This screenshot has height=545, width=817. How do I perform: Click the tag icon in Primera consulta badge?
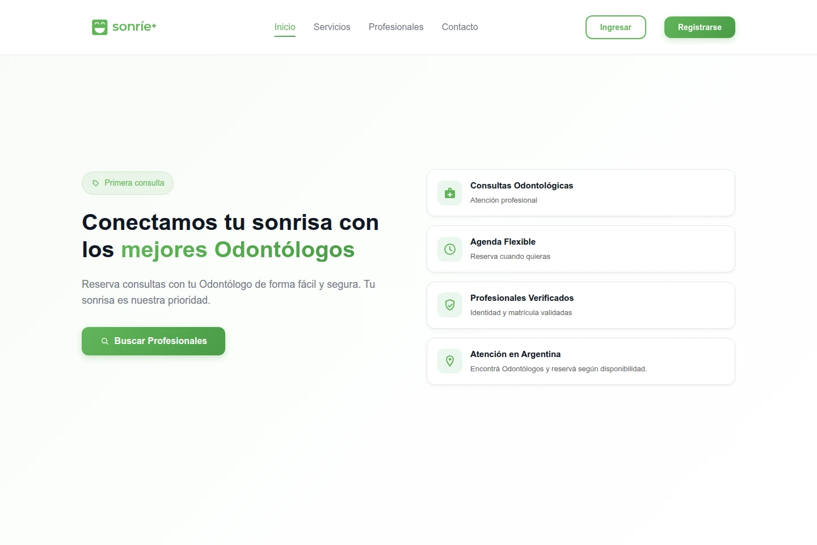coord(96,183)
